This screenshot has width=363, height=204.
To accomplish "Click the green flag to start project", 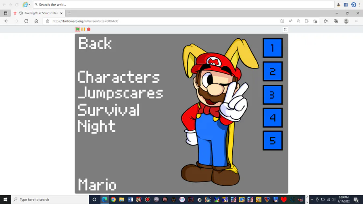I will point(77,29).
